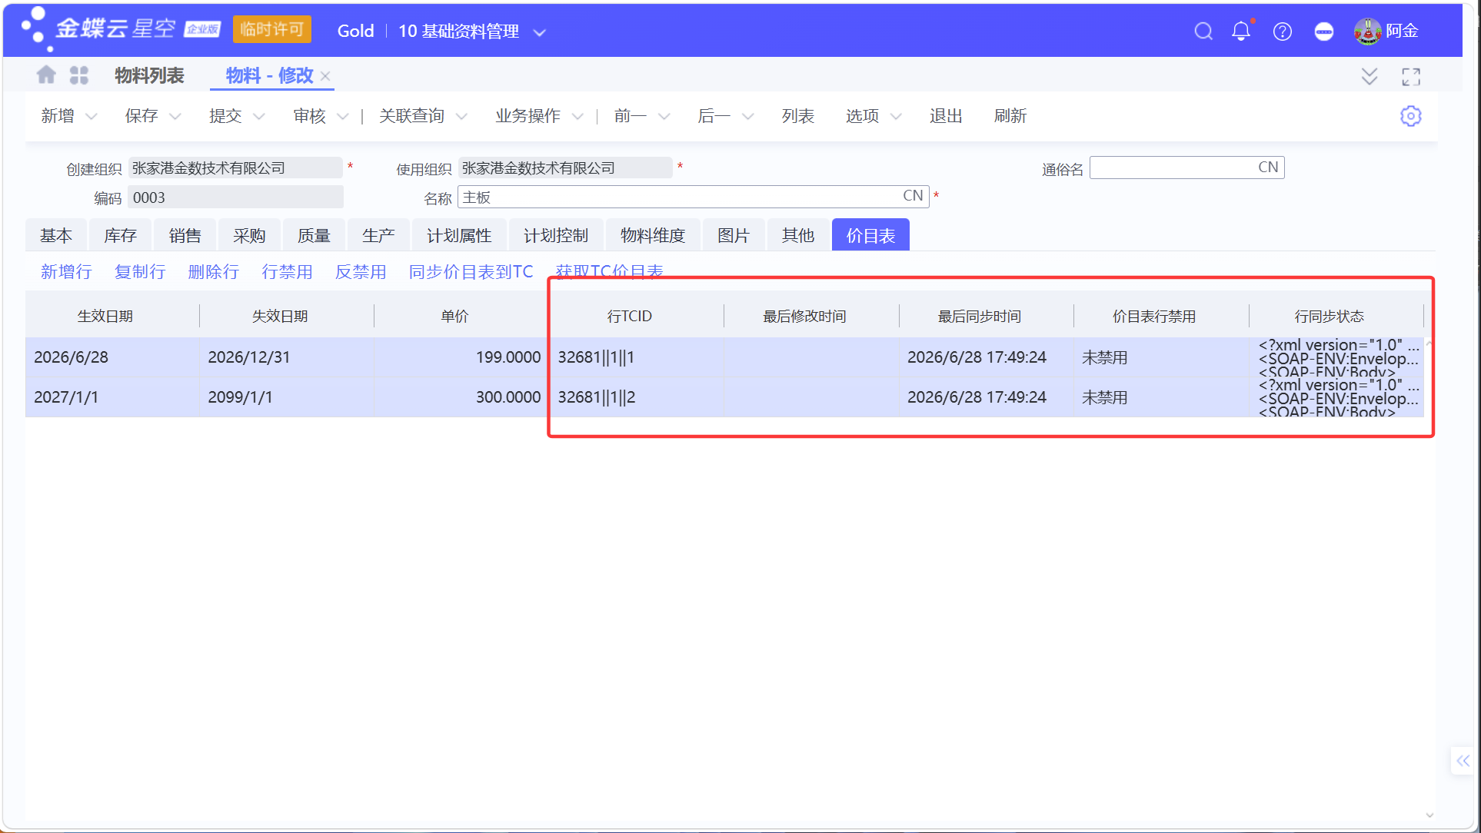Switch to the 库存 tab
The image size is (1481, 833).
click(121, 235)
